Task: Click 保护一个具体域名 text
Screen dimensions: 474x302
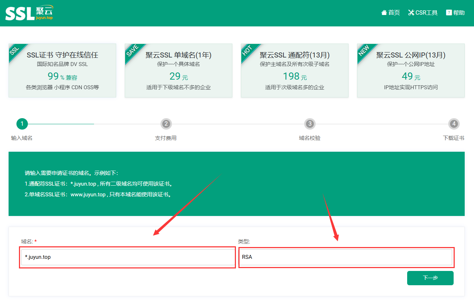Action: pos(178,64)
